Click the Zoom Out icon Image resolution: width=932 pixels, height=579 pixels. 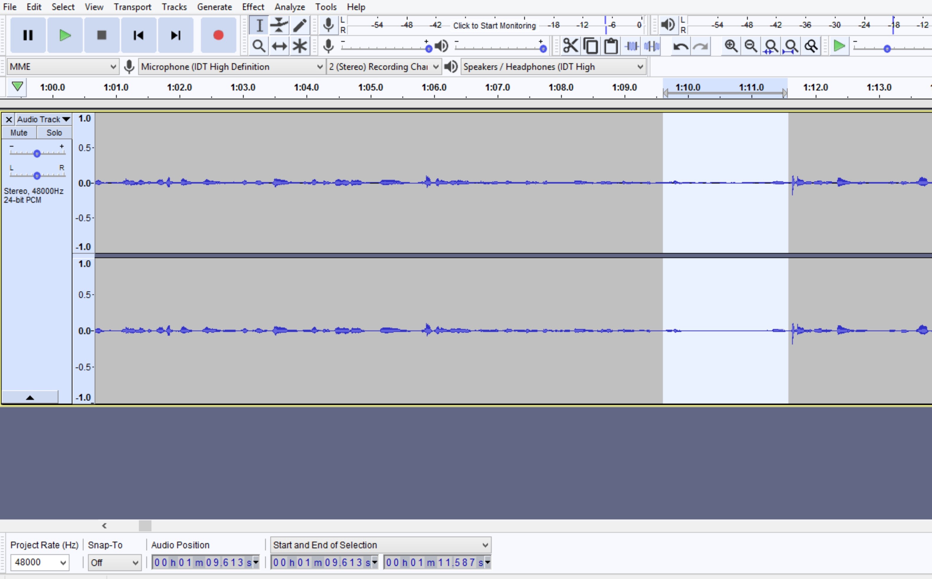pos(751,46)
